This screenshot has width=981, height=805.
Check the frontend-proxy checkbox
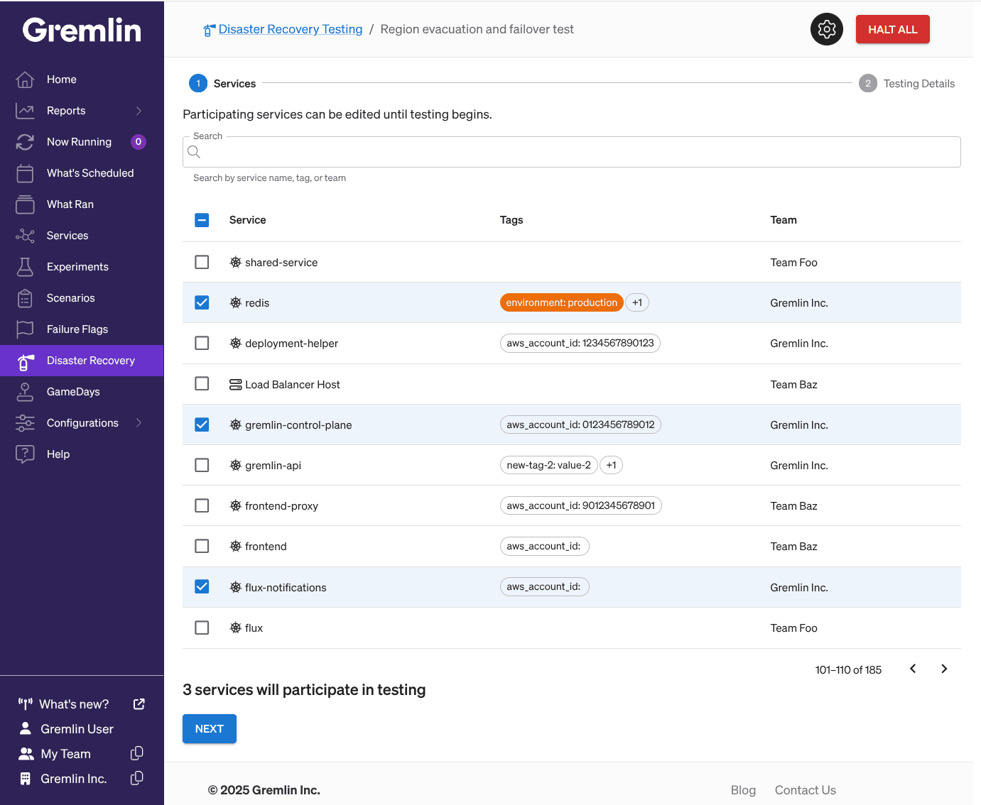[x=202, y=505]
